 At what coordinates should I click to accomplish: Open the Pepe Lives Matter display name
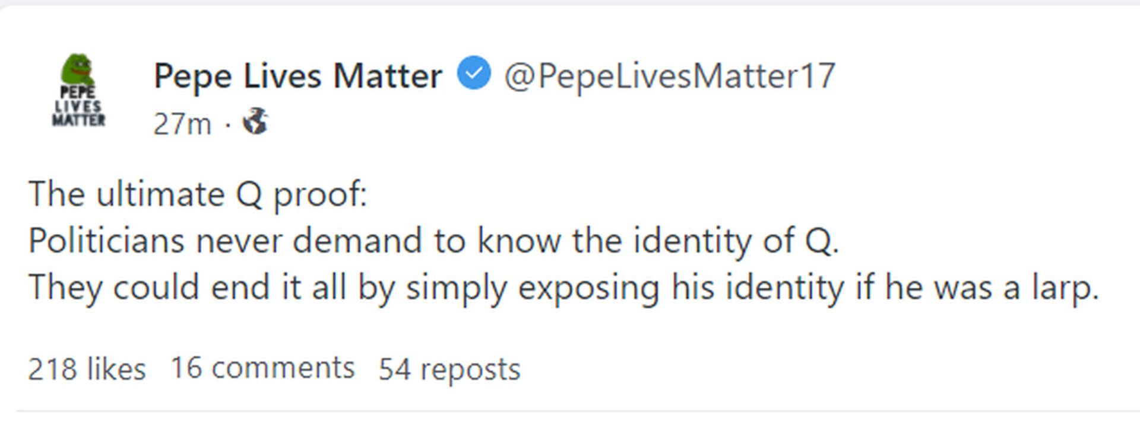(x=298, y=76)
